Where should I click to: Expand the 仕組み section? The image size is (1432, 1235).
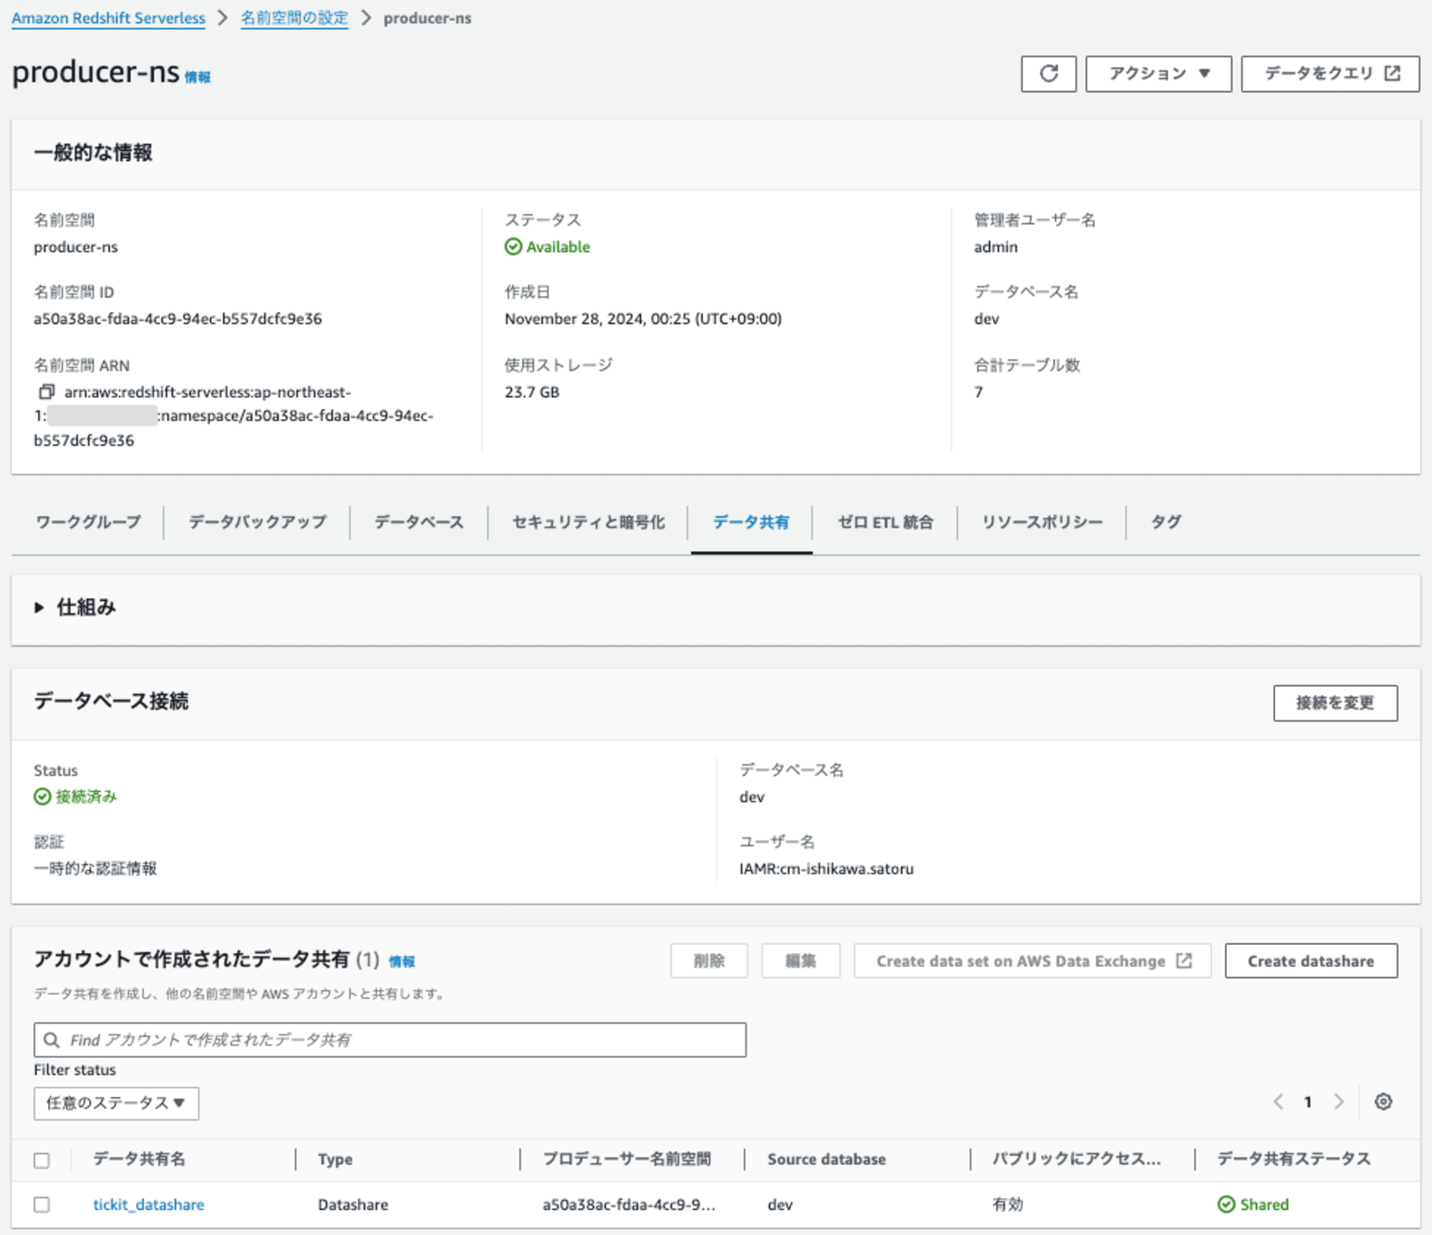[74, 607]
